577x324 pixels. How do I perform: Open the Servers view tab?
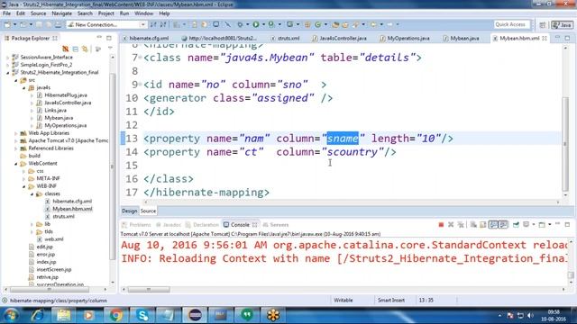(276, 225)
